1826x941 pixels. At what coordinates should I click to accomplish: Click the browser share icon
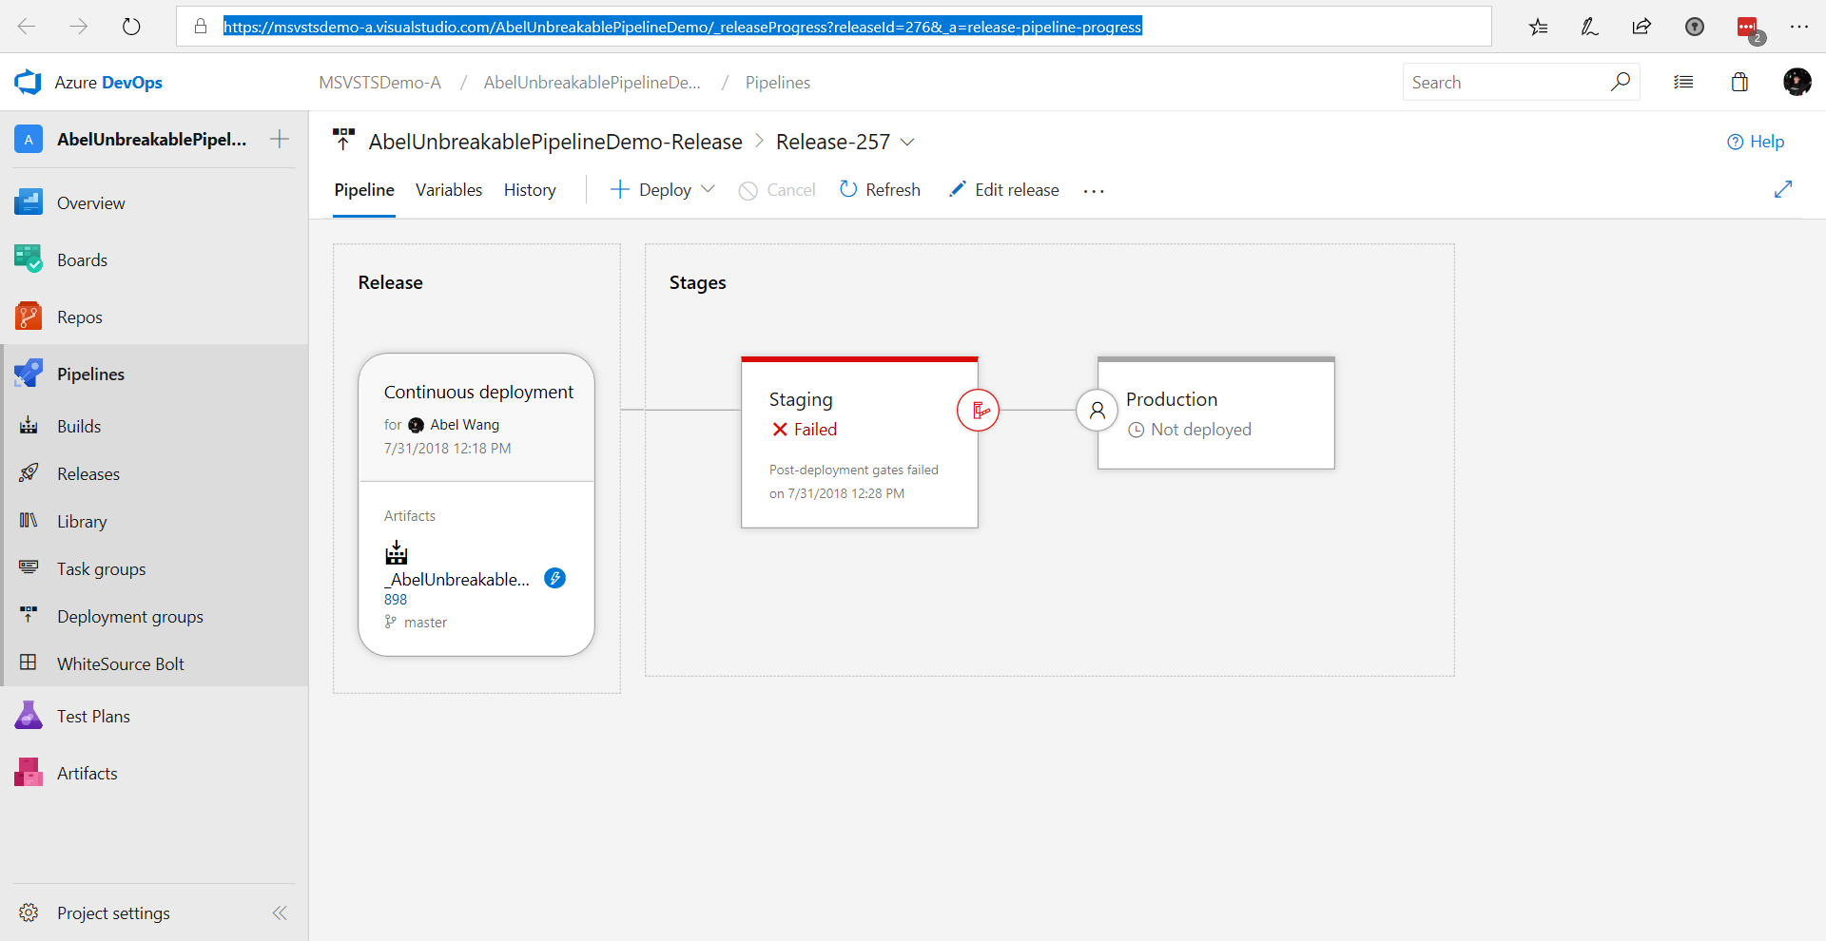tap(1641, 27)
